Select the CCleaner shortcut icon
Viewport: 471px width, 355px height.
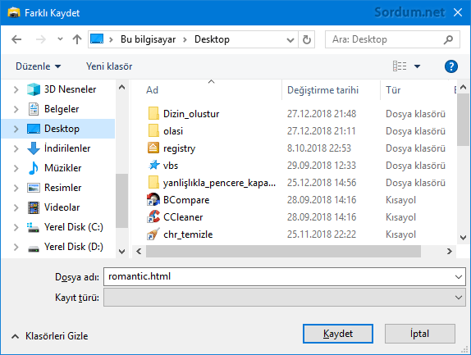click(153, 216)
